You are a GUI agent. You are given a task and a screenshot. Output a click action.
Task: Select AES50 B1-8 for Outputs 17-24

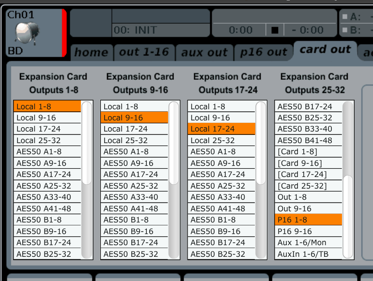[x=221, y=220]
